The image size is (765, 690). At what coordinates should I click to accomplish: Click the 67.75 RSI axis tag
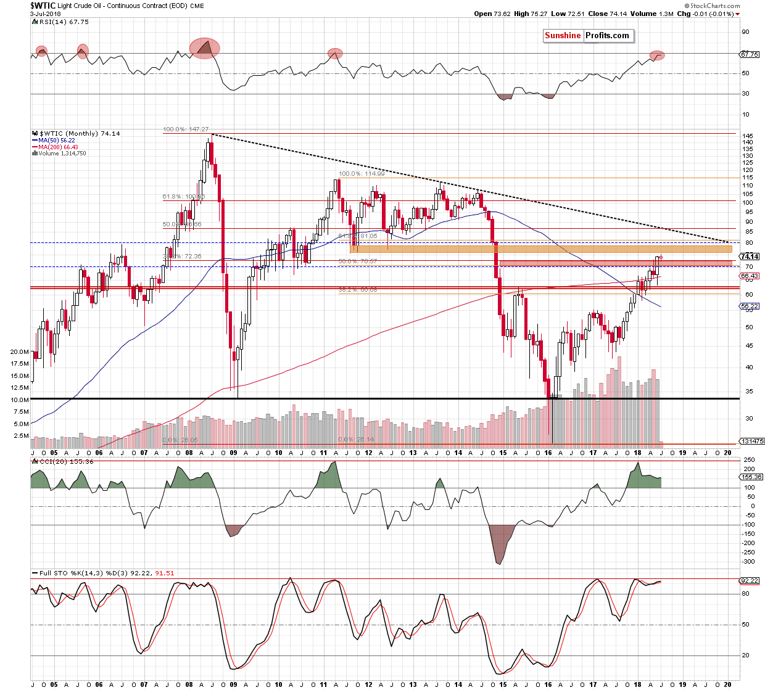pos(749,54)
